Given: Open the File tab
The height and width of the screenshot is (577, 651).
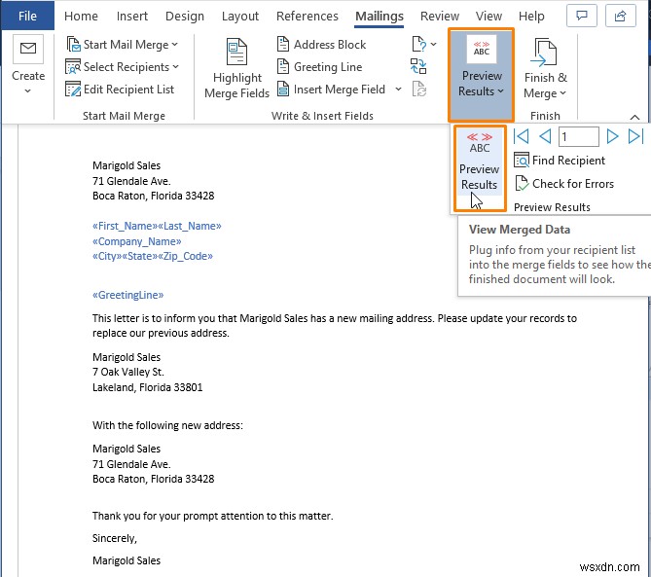Looking at the screenshot, I should point(27,16).
